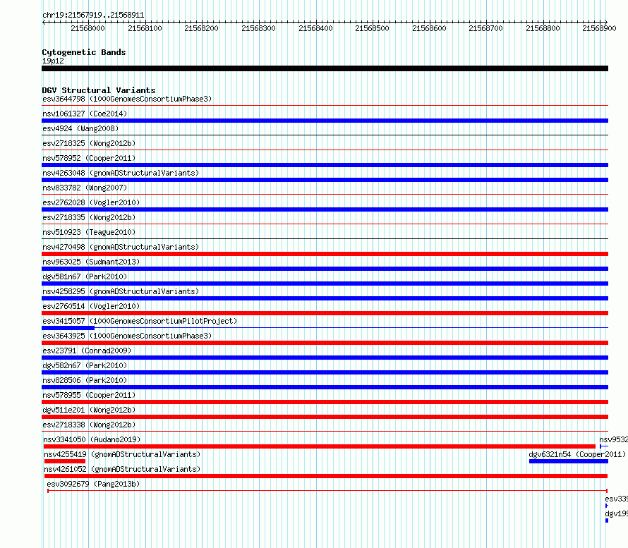Click ruler position 21568000
628x548 pixels.
87,28
